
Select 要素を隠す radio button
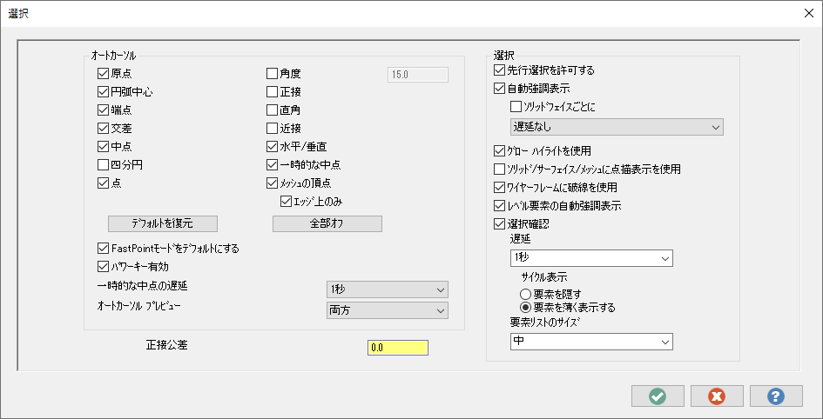click(x=525, y=294)
